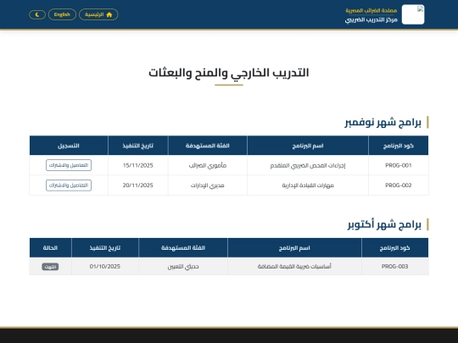458x343 pixels.
Task: Click program name أساسيات ضريبة القيمة المضافة
Action: 294,266
